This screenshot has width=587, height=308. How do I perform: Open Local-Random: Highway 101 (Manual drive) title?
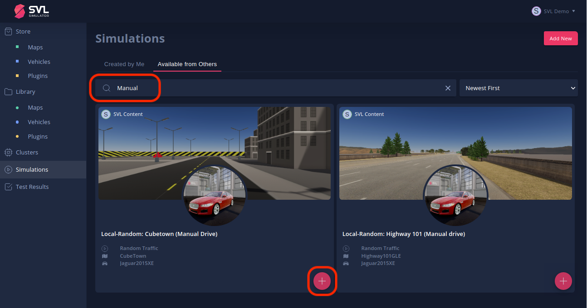pos(404,234)
